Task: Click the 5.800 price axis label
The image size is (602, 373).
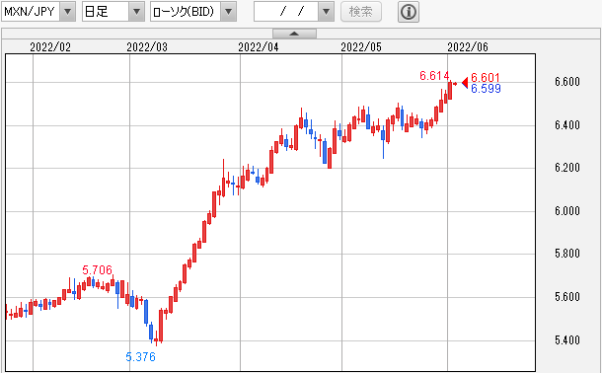Action: 567,254
